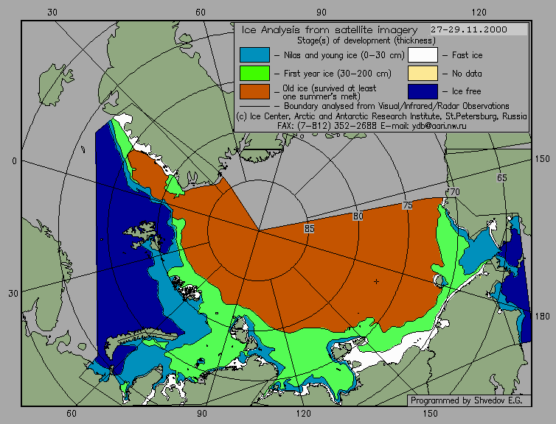Click the 0 longitude label
The image size is (556, 424).
coord(14,161)
